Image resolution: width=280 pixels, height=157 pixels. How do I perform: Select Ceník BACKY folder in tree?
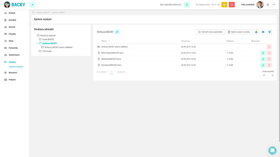pos(48,40)
